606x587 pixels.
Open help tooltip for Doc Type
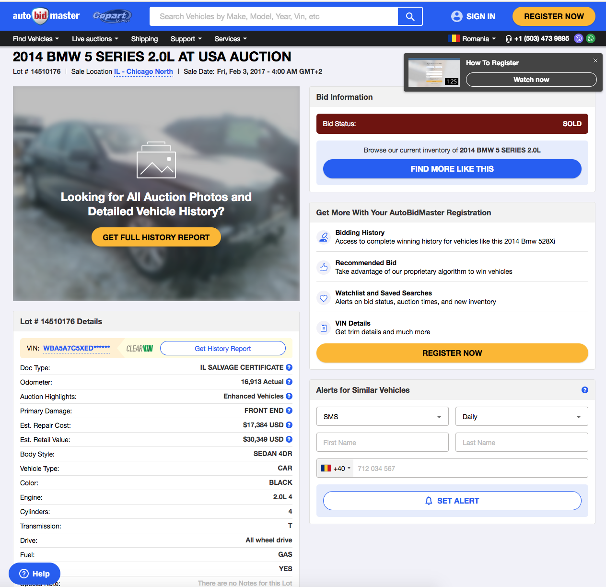pyautogui.click(x=289, y=367)
